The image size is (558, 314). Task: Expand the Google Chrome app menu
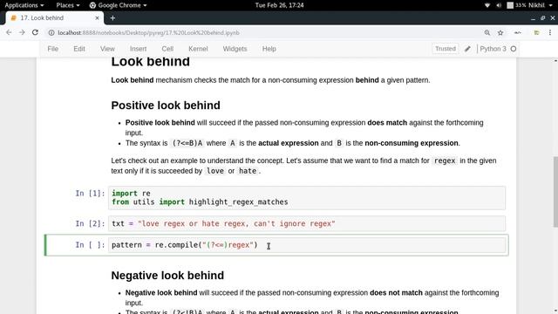[x=118, y=5]
